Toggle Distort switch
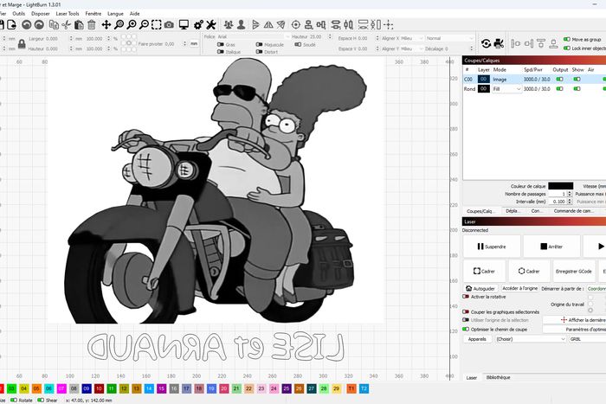Image resolution: width=606 pixels, height=404 pixels. coord(260,51)
